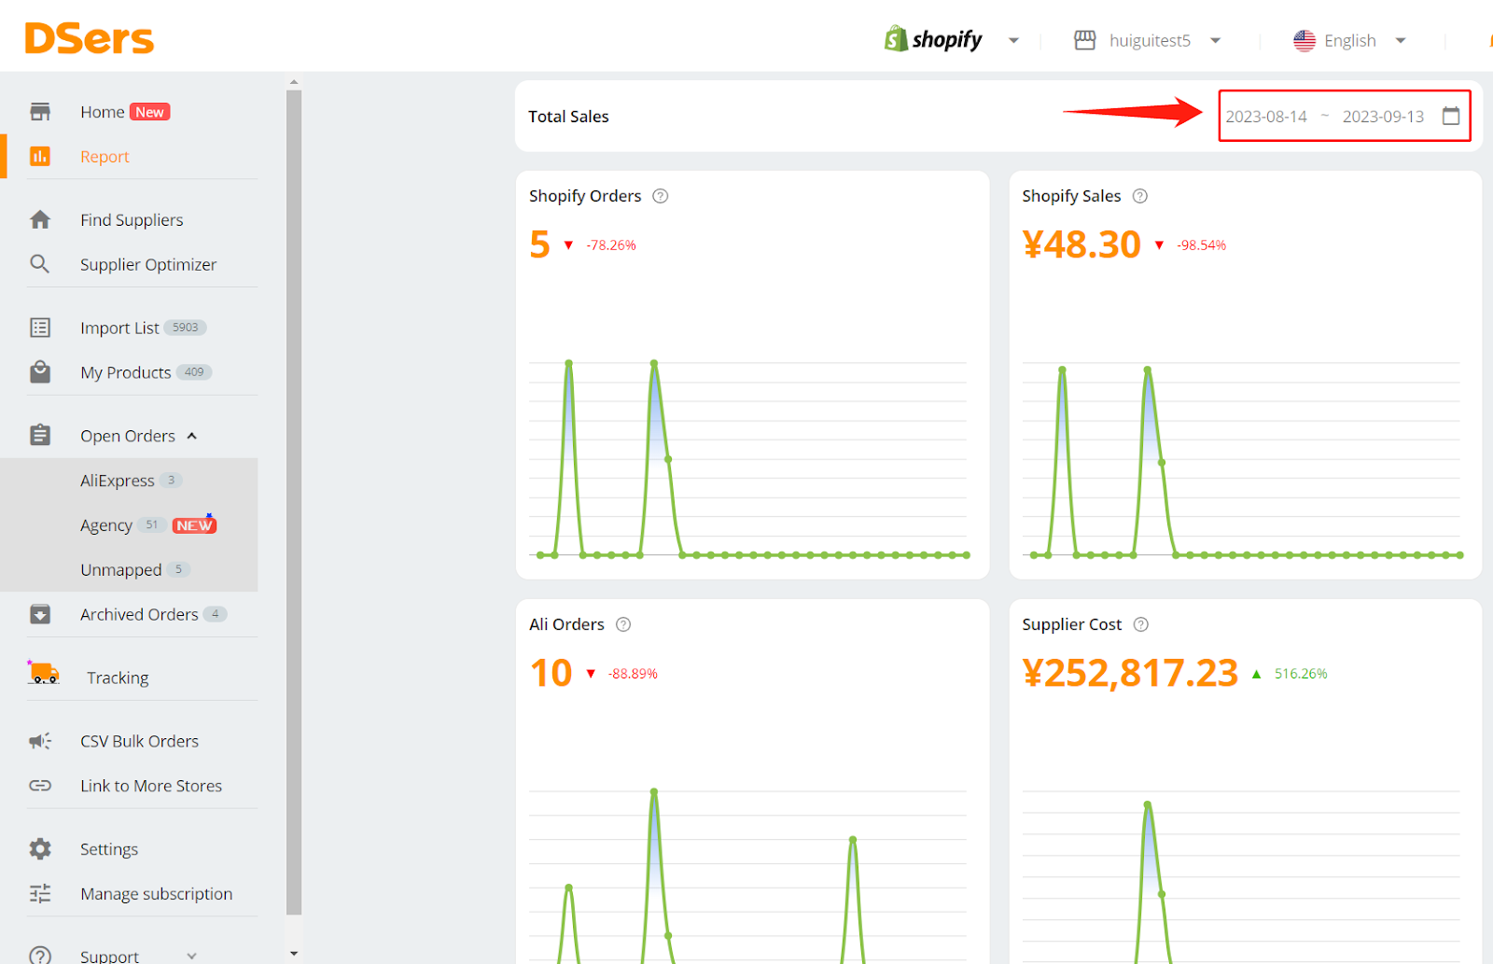Open Manage subscription page
Viewport: 1493px width, 964px height.
pyautogui.click(x=156, y=894)
